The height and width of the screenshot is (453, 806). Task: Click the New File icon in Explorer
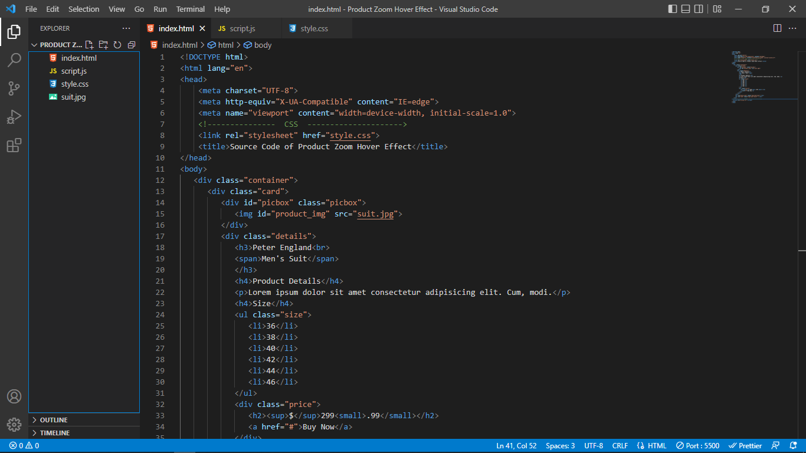pos(89,44)
